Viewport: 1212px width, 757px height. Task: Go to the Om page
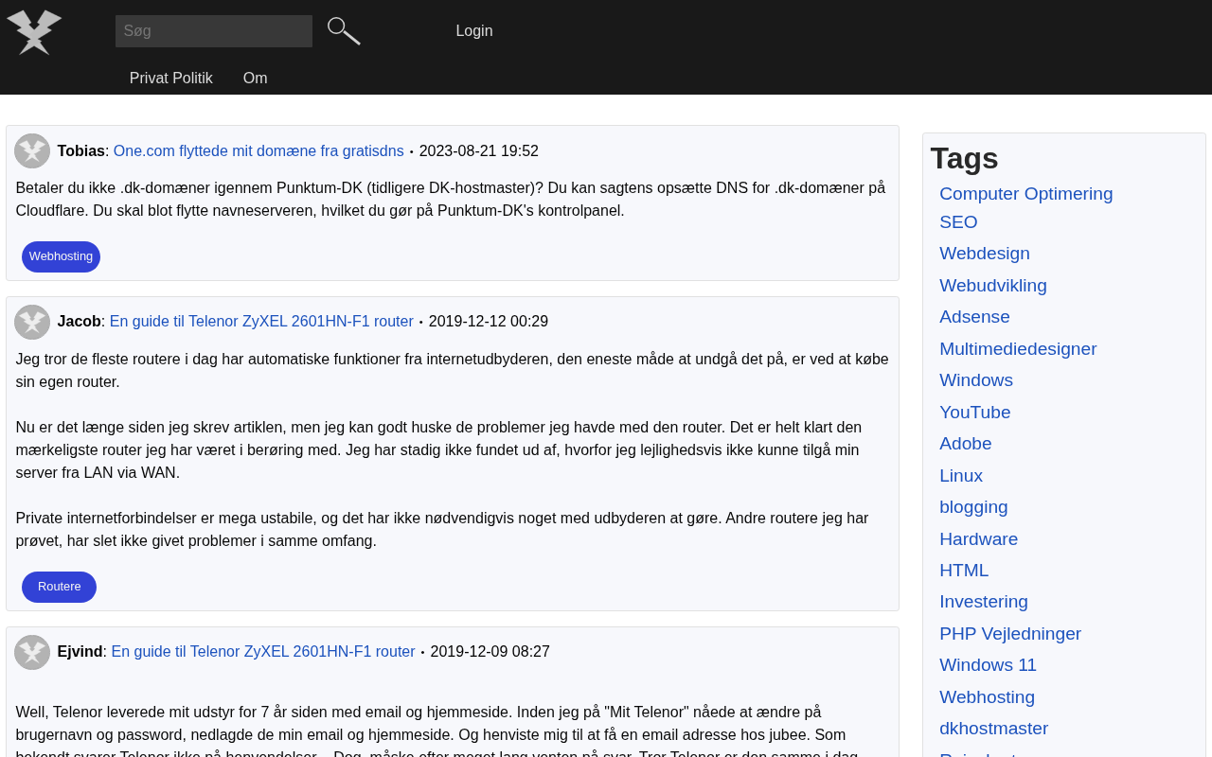coord(256,79)
